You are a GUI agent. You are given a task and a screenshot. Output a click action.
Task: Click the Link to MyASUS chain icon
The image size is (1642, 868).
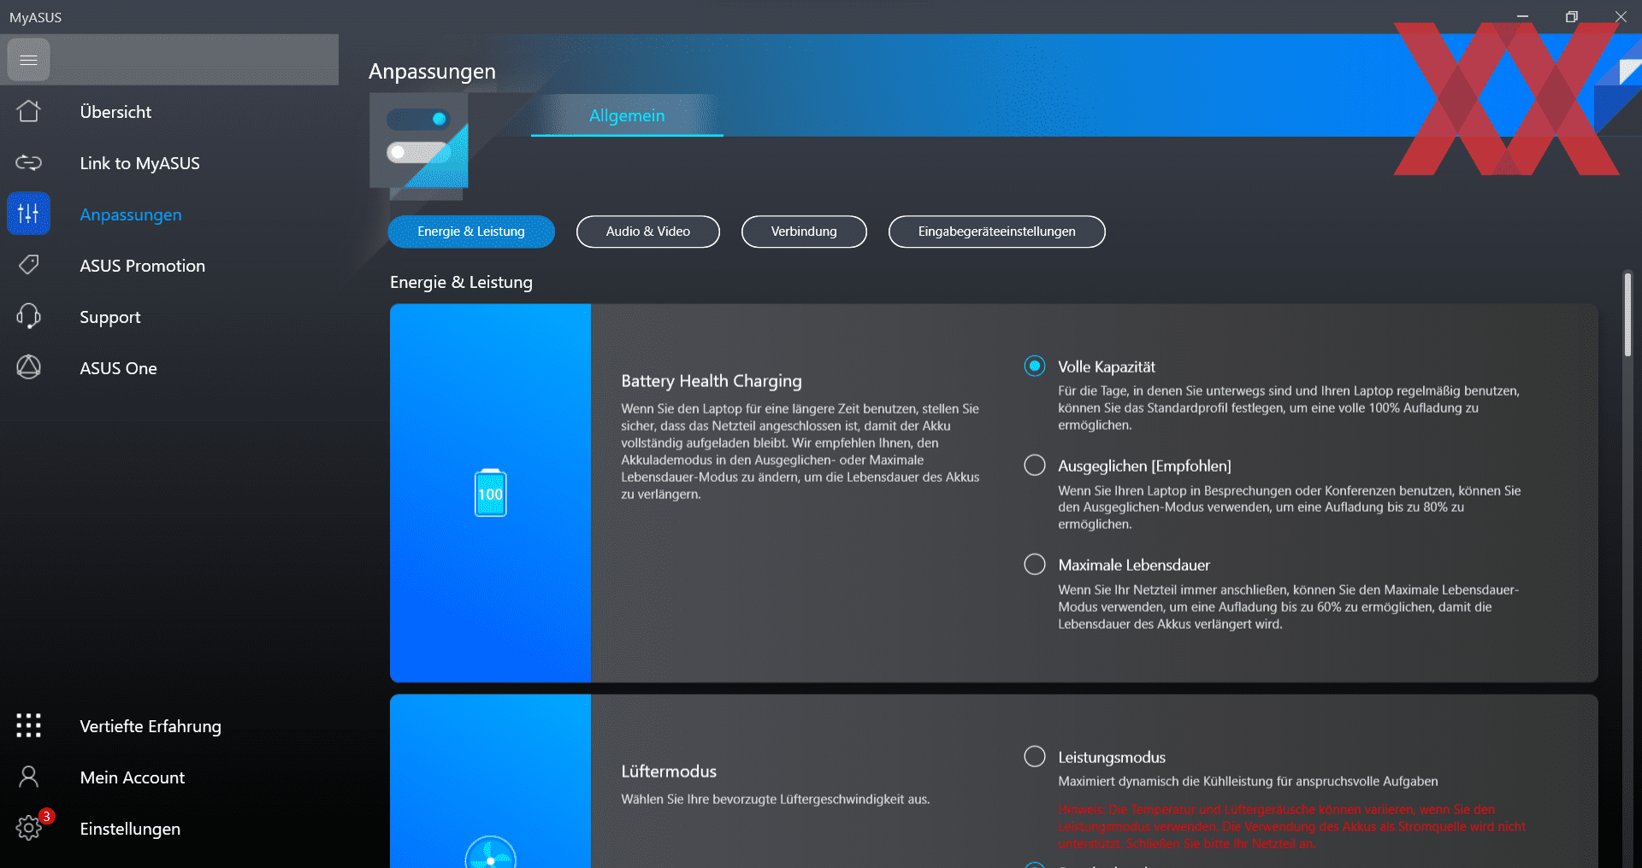click(28, 162)
